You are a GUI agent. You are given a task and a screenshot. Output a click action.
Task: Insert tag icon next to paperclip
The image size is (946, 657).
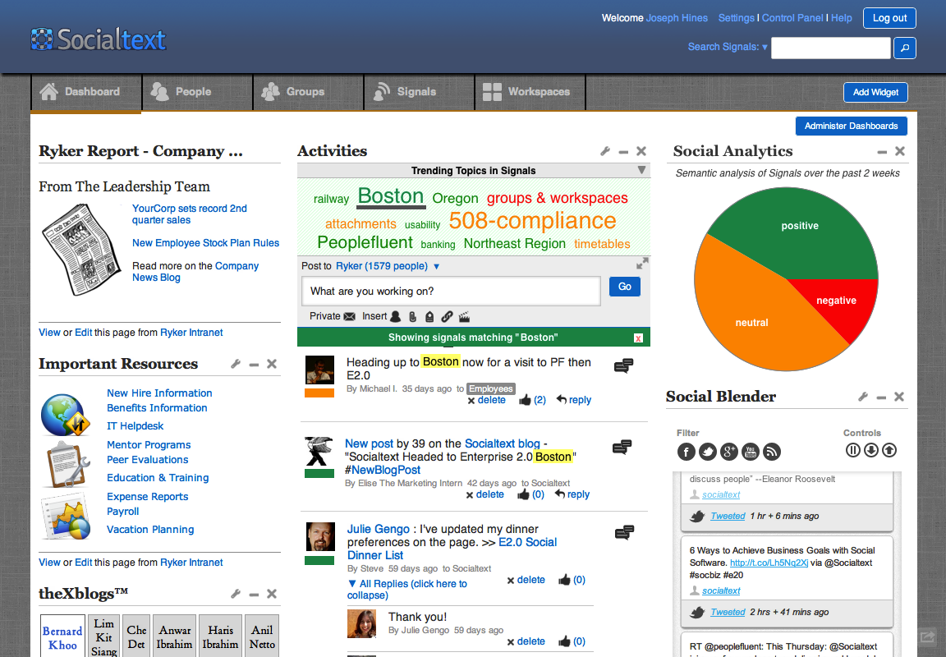[x=429, y=316]
